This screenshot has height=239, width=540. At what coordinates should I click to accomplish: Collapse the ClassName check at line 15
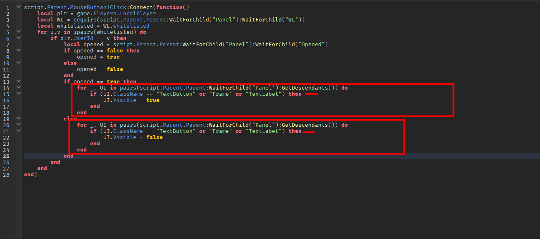(x=18, y=93)
